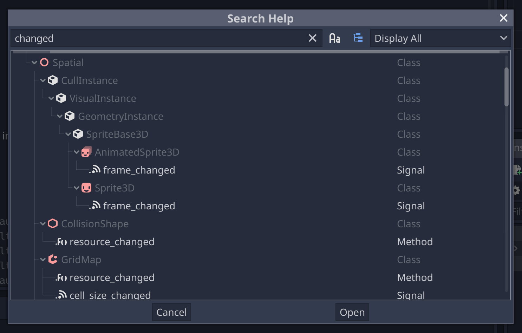Click the GridMap class icon

point(53,259)
